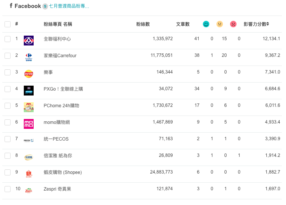Open the 全聯福利中心 page name

(x=57, y=39)
